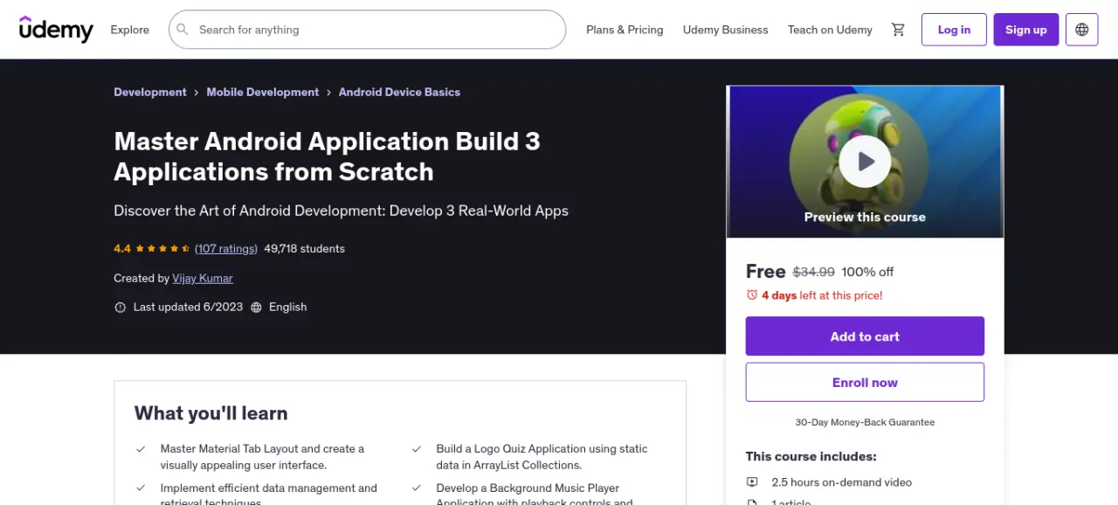
Task: Click the 30-Day Money-Back Guarantee text
Action: click(x=865, y=422)
